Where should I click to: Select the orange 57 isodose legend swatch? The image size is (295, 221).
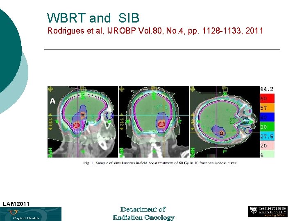tap(267, 108)
